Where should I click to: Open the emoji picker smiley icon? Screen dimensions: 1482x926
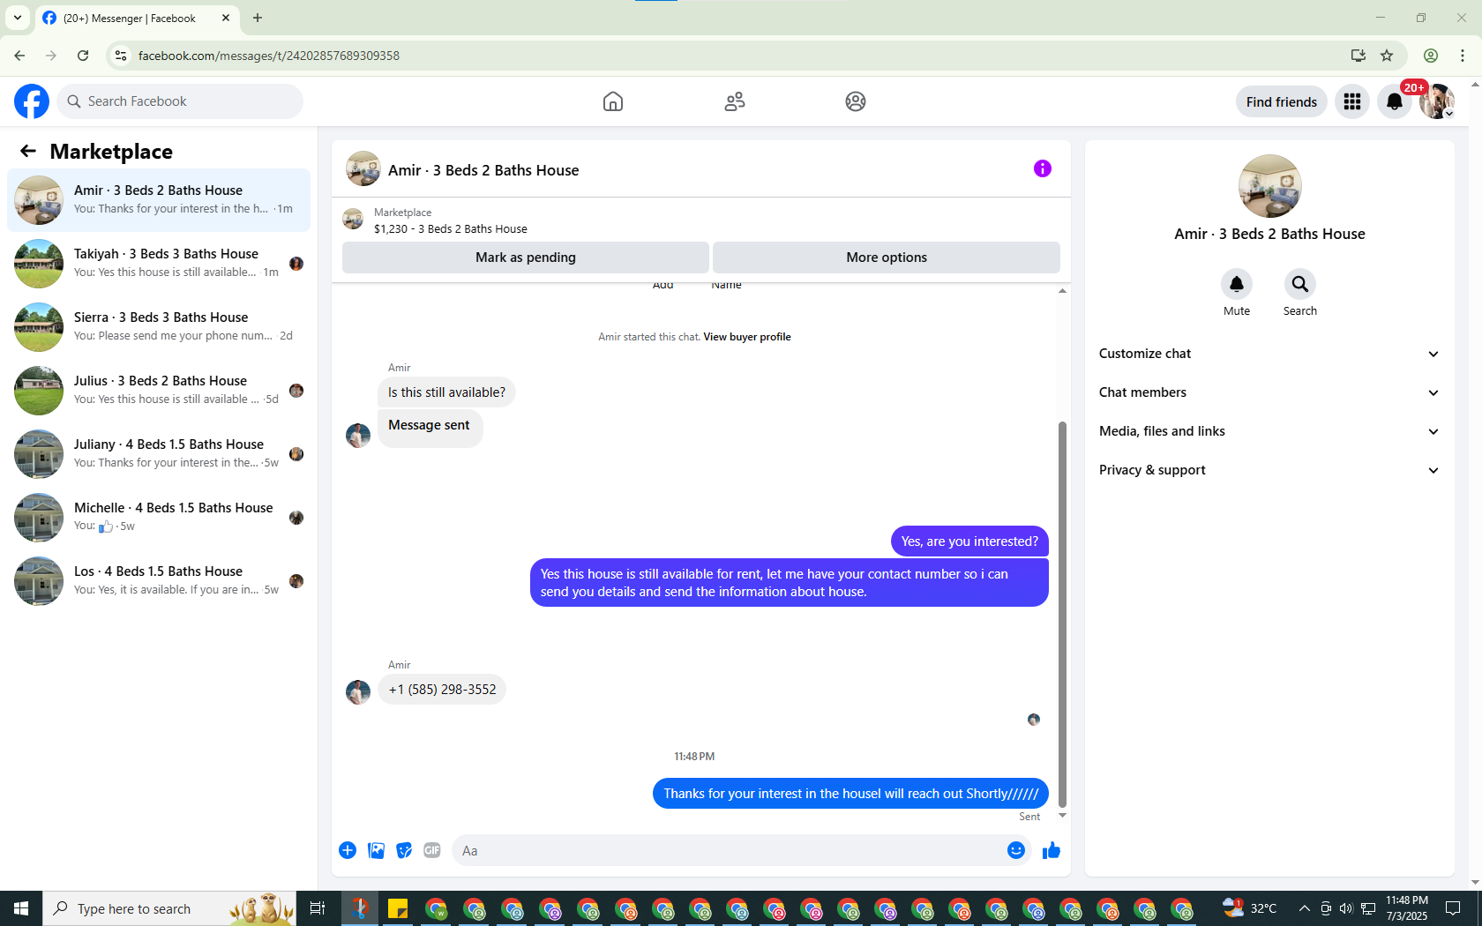point(1016,850)
